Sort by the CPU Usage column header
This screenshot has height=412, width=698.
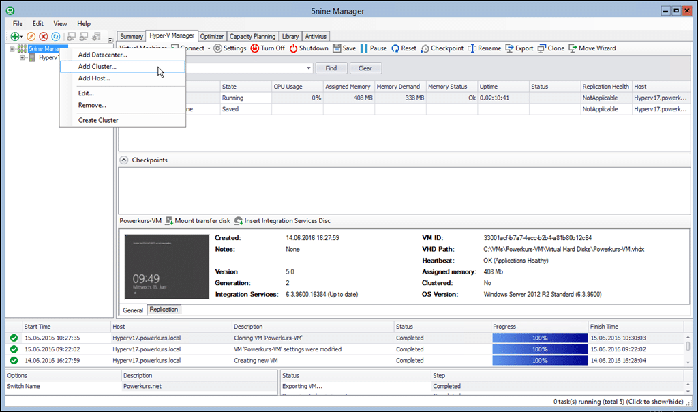coord(297,87)
